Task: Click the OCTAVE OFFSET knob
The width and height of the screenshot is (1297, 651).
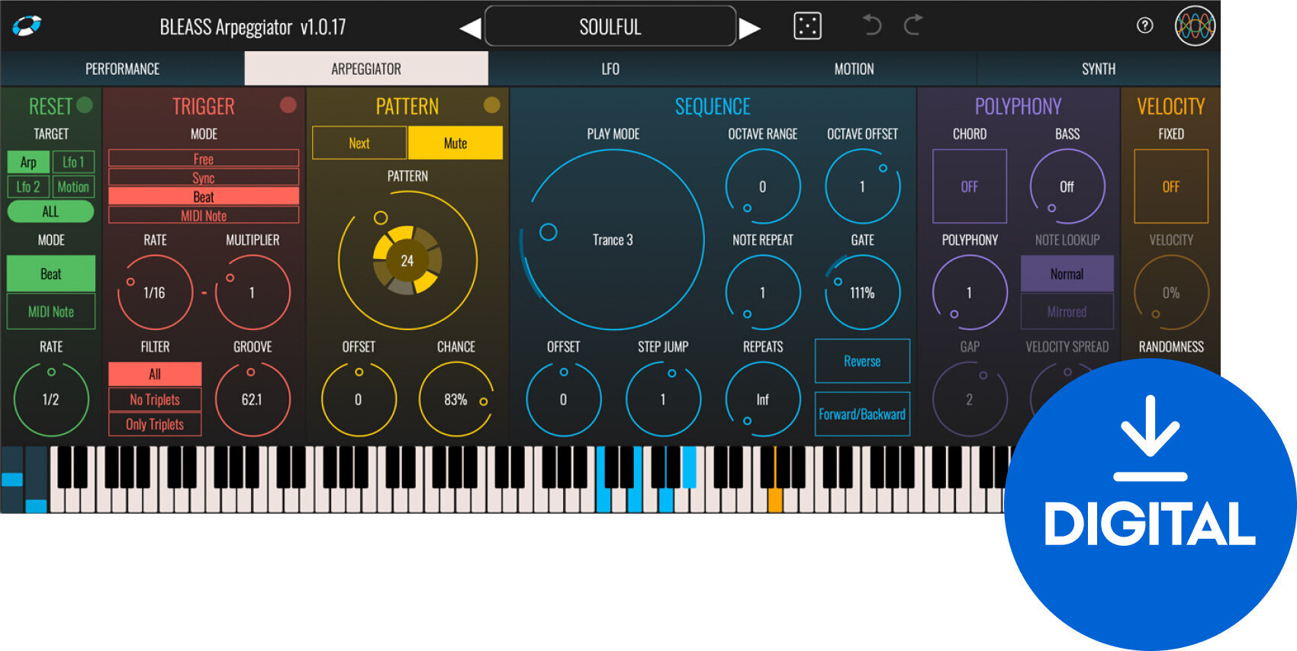Action: click(x=863, y=187)
